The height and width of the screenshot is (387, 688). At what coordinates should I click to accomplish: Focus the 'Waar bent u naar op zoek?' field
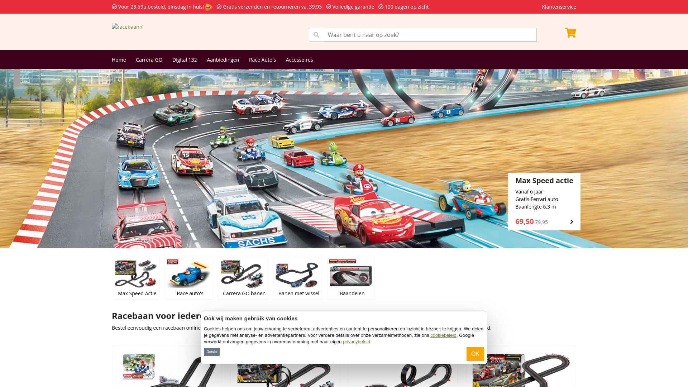click(x=430, y=35)
